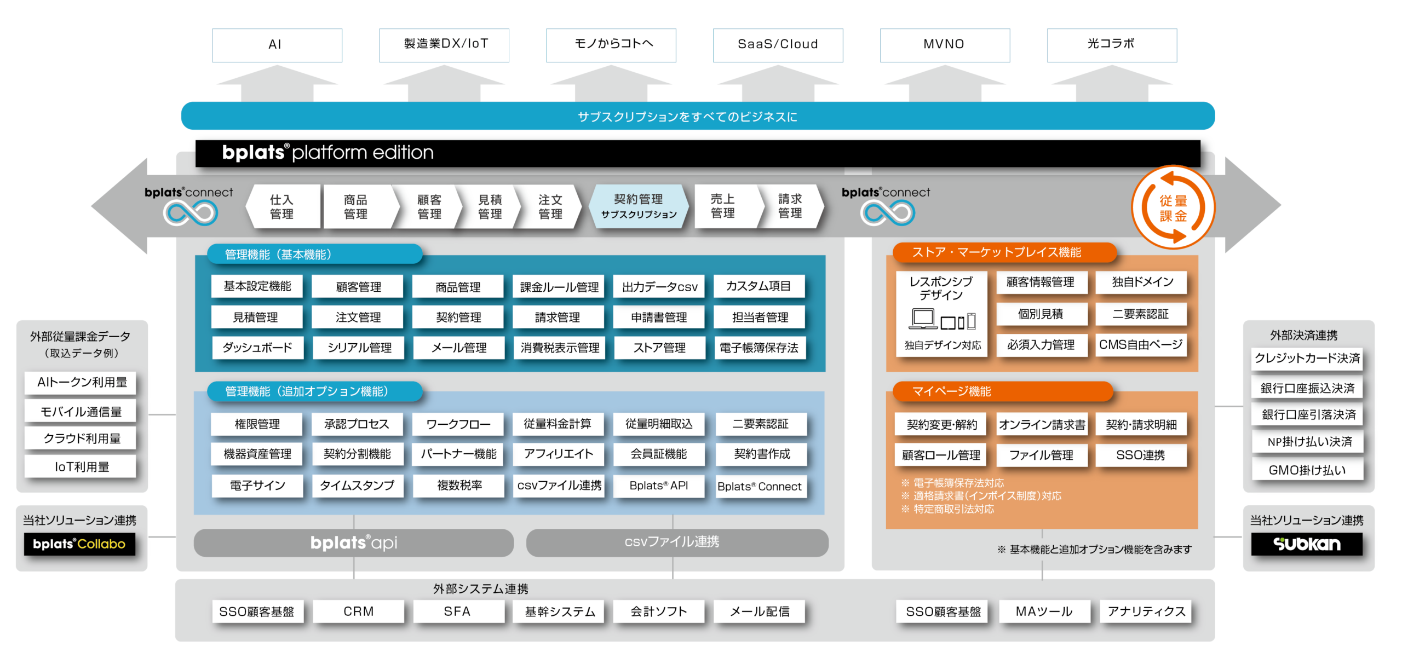Select ワークフロー
1402x664 pixels.
point(458,424)
